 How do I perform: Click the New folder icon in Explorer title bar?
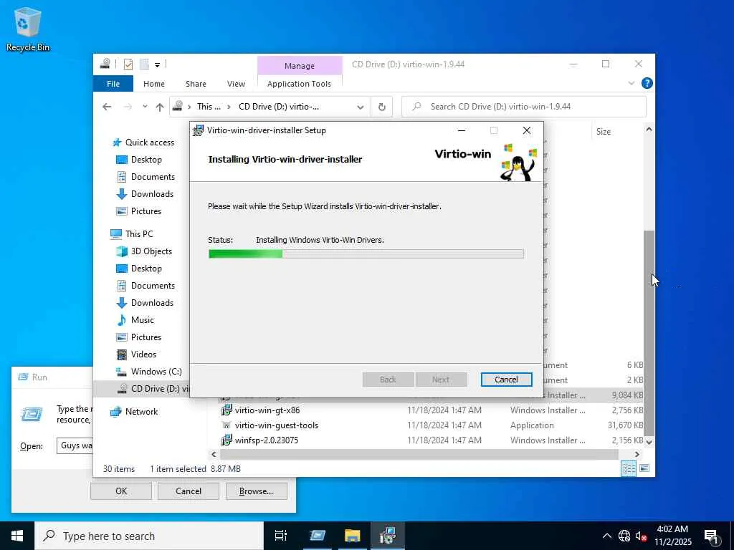(144, 64)
